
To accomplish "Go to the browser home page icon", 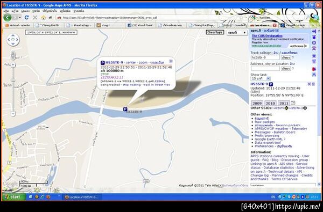I will coord(43,18).
